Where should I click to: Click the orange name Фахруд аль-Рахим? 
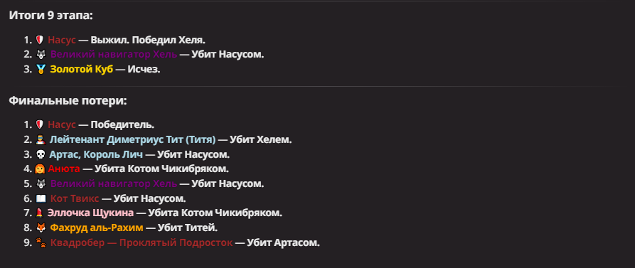97,228
